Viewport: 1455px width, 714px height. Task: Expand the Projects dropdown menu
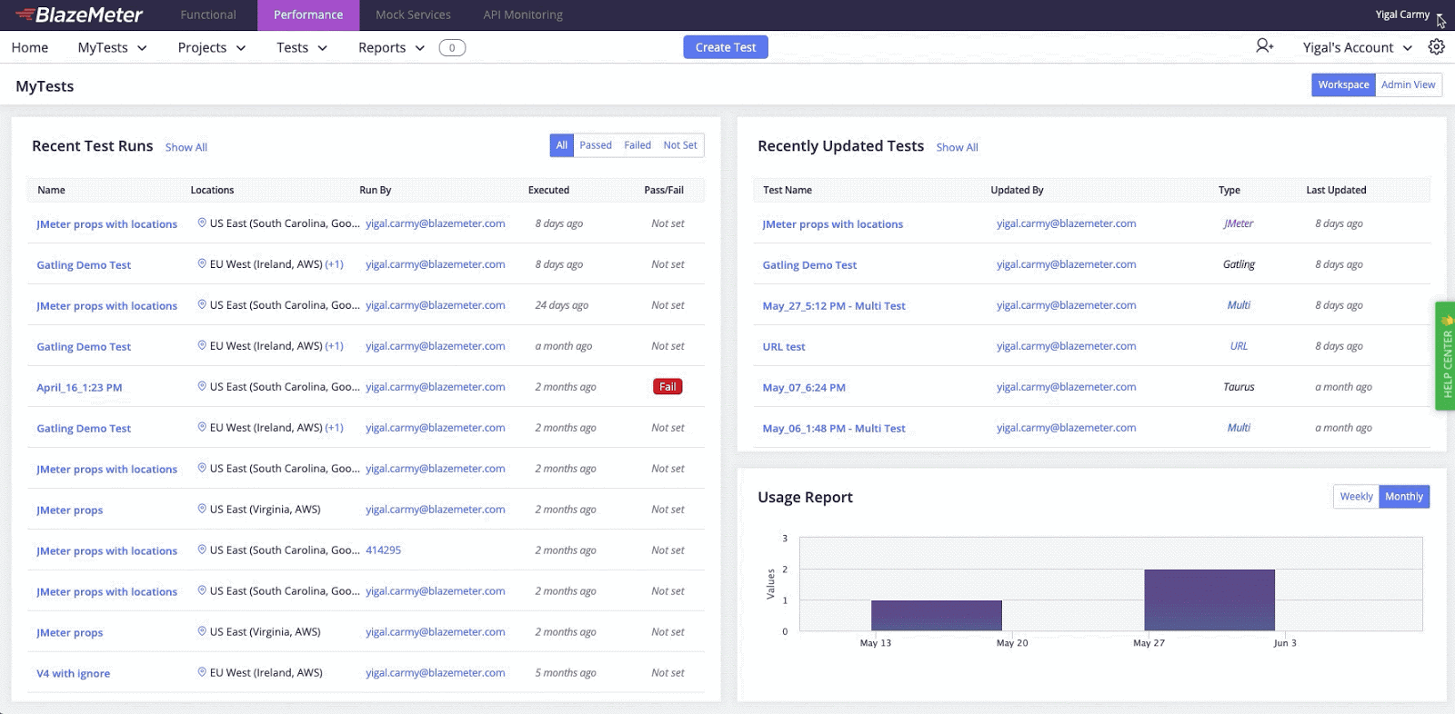click(x=212, y=47)
